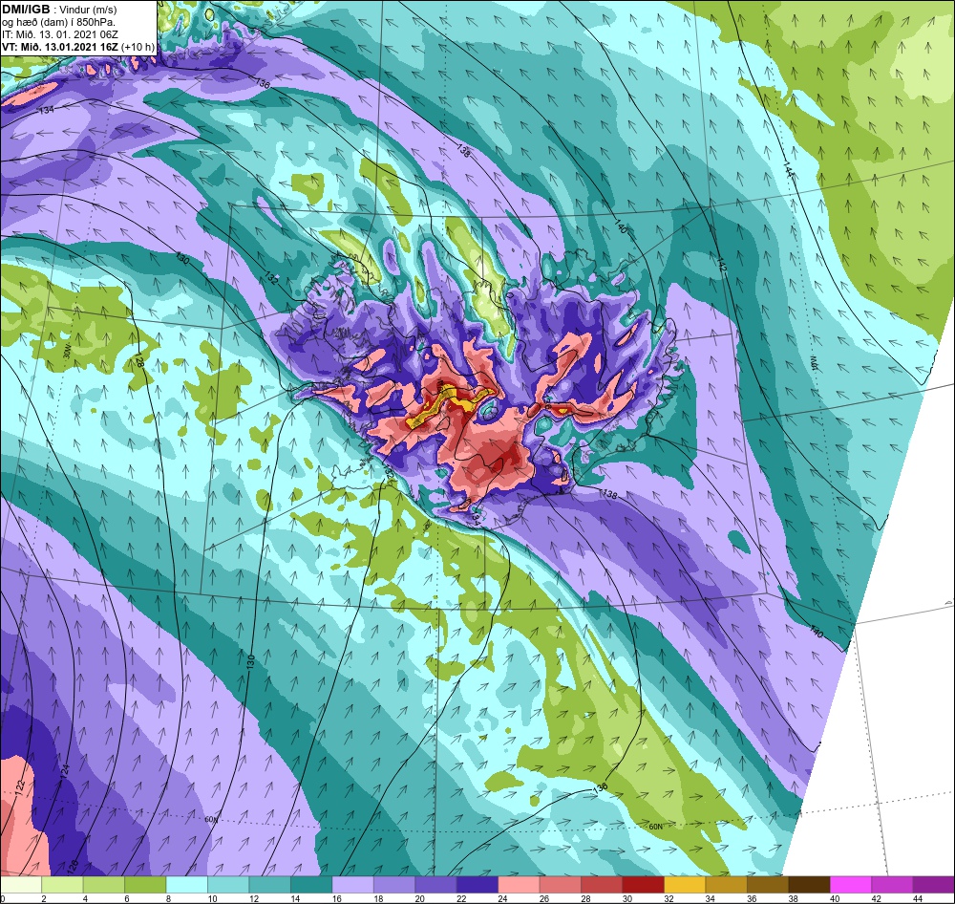Click the '124' contour height label
The image size is (955, 904).
coord(65,773)
